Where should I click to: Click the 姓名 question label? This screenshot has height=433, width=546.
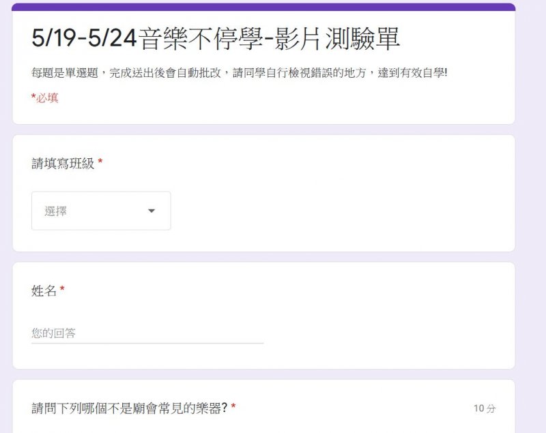[x=44, y=290]
